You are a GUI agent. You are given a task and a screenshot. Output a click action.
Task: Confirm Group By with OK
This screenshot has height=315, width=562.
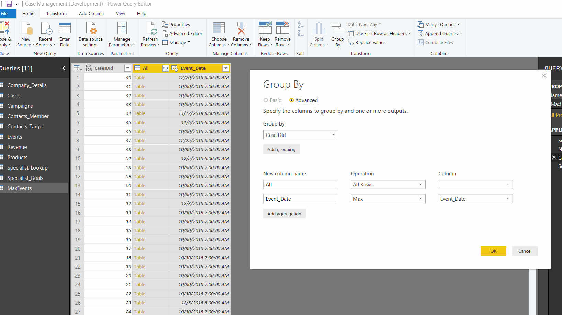[x=493, y=251]
